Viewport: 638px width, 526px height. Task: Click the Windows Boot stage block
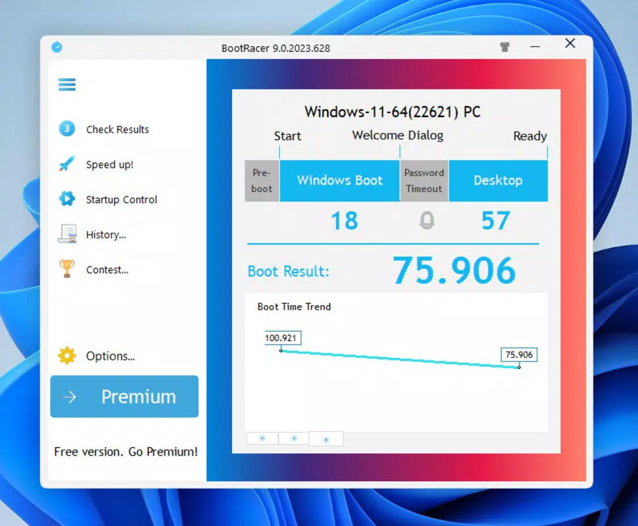340,181
